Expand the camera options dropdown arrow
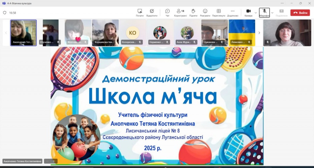 click(256, 13)
